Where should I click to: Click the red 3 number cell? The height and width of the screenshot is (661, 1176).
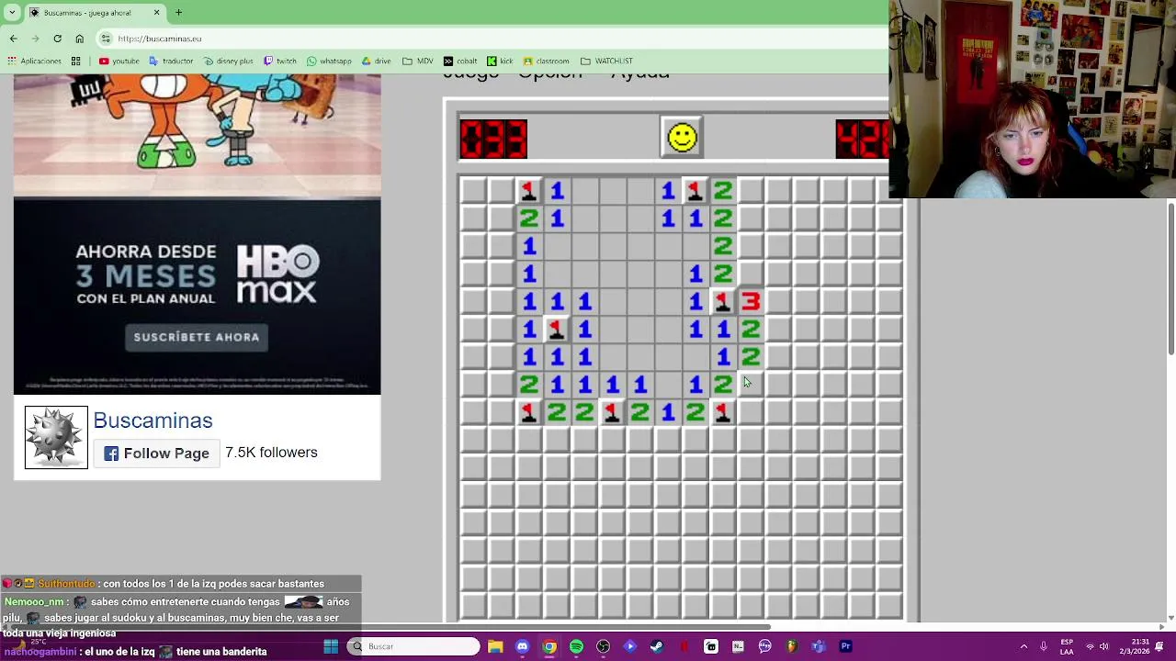click(751, 301)
